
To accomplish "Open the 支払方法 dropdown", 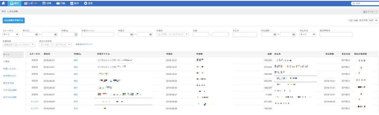I will click(x=307, y=35).
